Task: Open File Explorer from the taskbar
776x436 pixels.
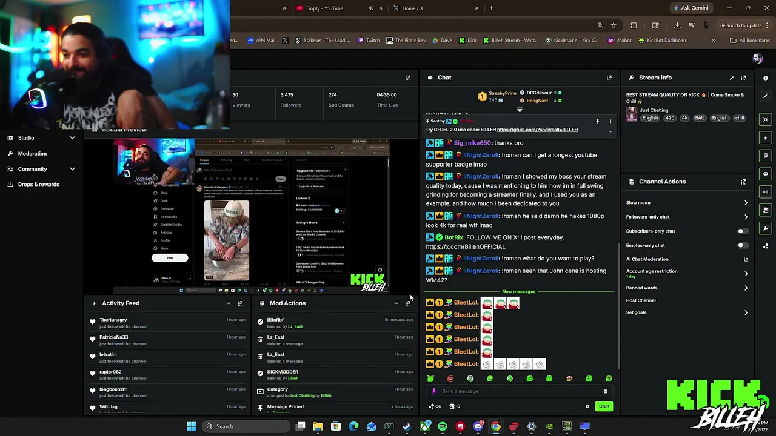Action: coord(318,426)
